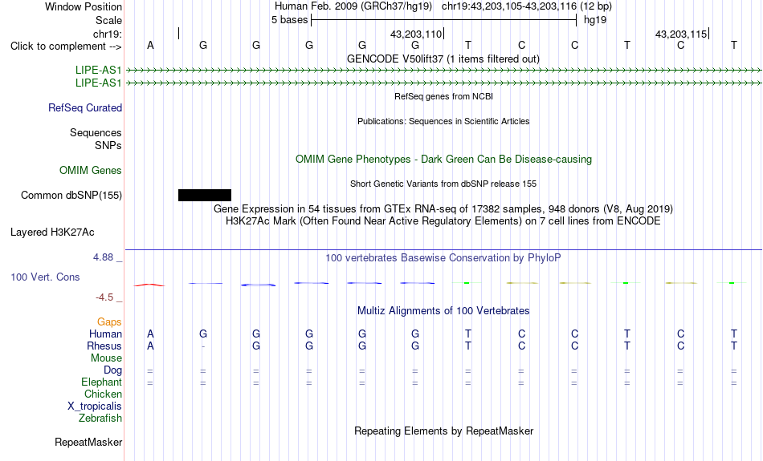
Task: Click the Rhesus gap dash in alignment
Action: coord(203,346)
